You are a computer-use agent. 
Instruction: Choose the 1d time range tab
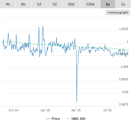[x=39, y=4]
